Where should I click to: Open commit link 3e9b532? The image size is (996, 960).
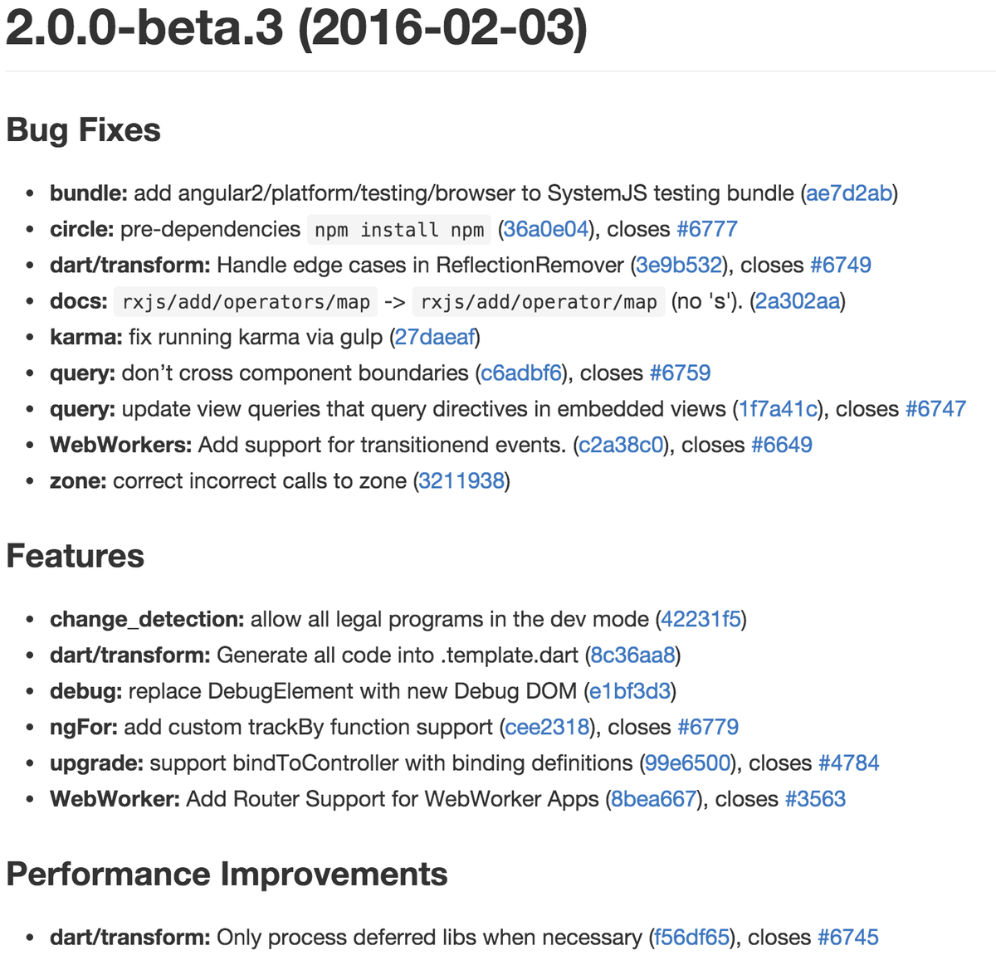tap(679, 266)
